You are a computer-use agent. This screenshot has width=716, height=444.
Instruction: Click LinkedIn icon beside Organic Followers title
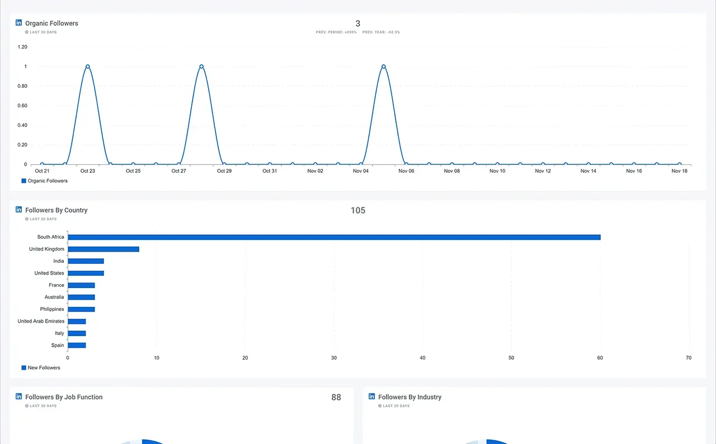[x=18, y=23]
